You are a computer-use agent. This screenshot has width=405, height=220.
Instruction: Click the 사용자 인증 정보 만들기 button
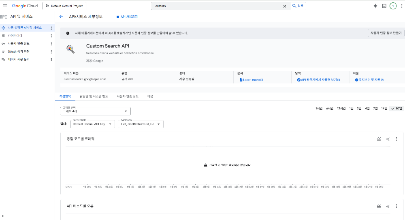point(386,33)
